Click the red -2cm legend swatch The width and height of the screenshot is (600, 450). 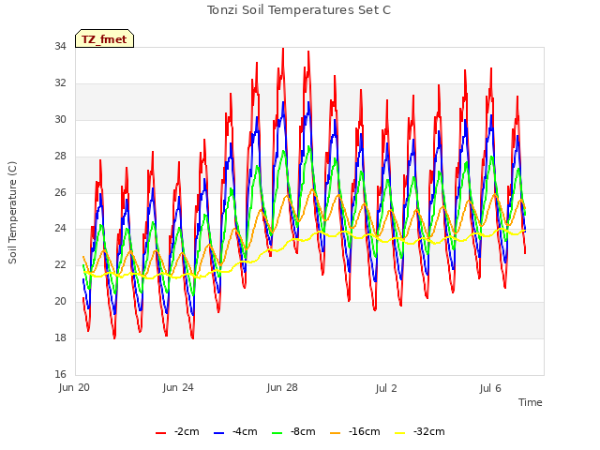pyautogui.click(x=160, y=433)
